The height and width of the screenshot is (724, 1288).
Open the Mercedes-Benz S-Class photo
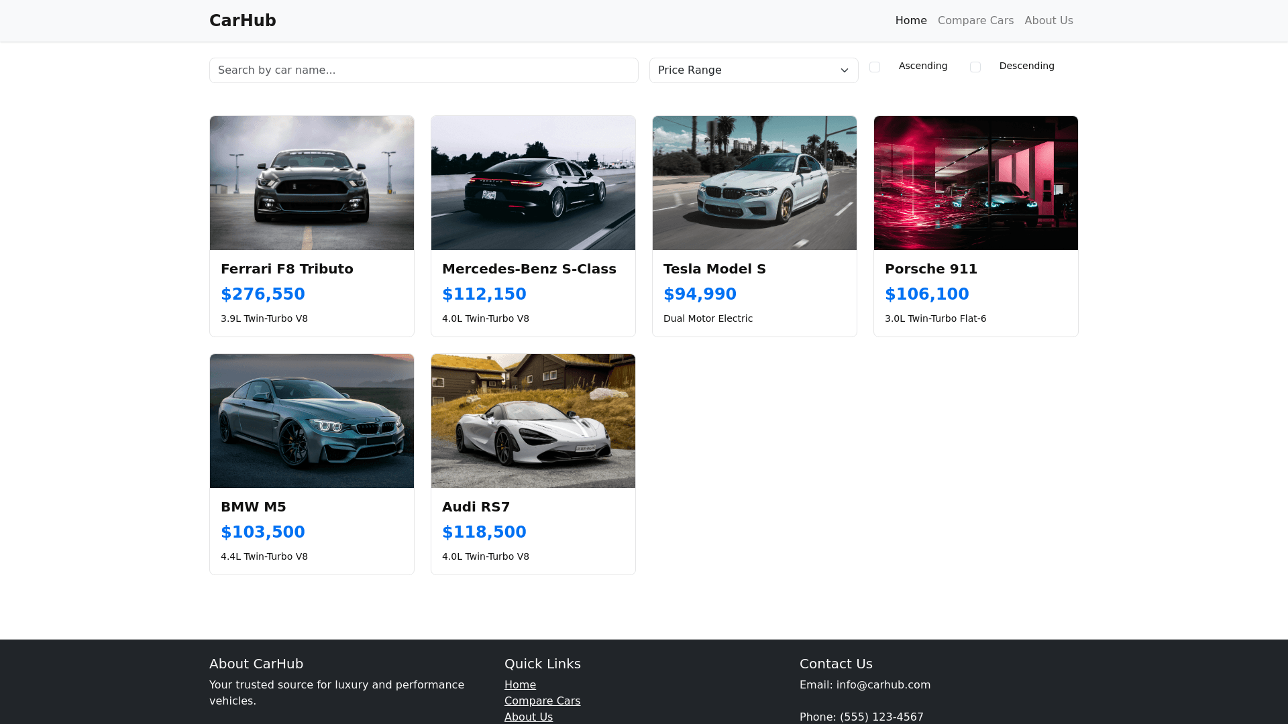(x=533, y=183)
